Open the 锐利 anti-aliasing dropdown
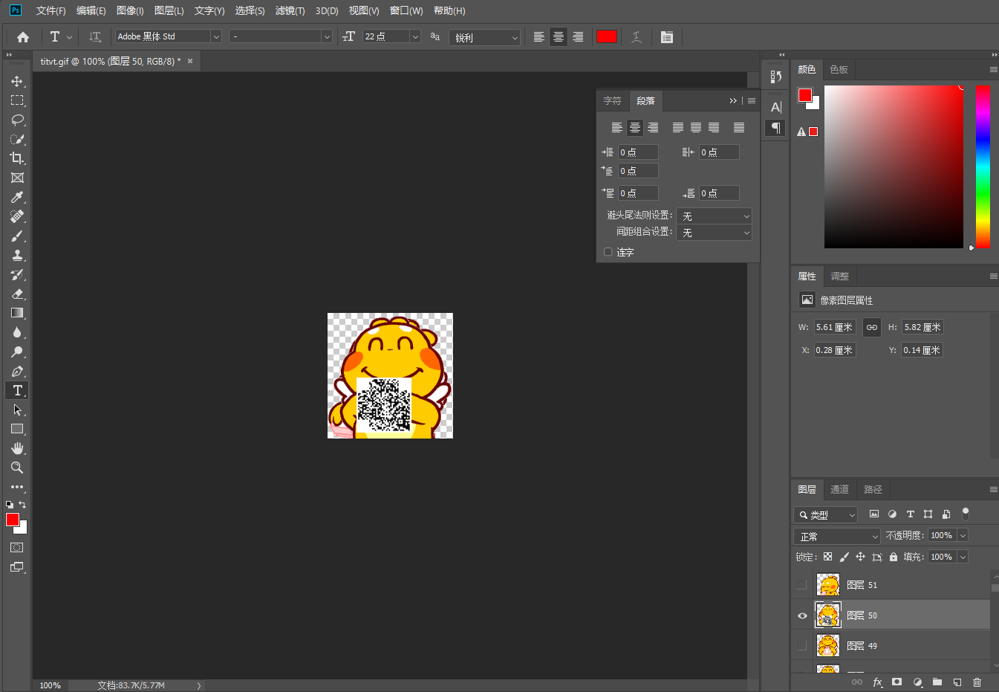 tap(484, 37)
